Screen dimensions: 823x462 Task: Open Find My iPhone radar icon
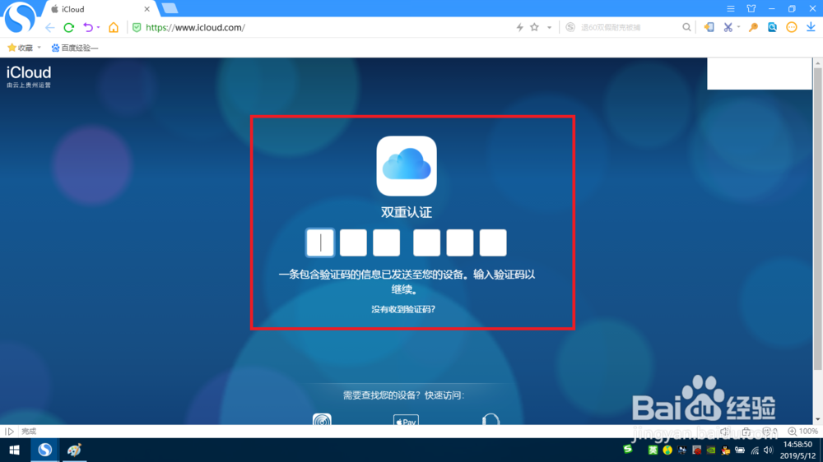coord(322,419)
